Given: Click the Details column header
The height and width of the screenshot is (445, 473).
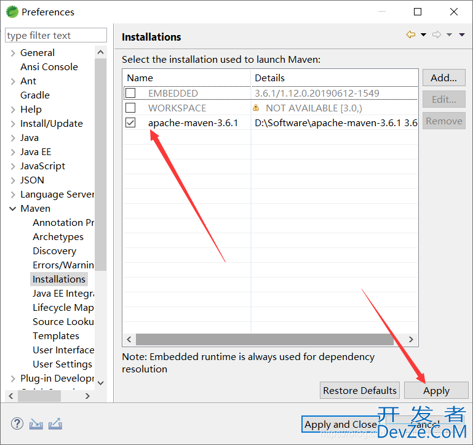Looking at the screenshot, I should [x=335, y=78].
